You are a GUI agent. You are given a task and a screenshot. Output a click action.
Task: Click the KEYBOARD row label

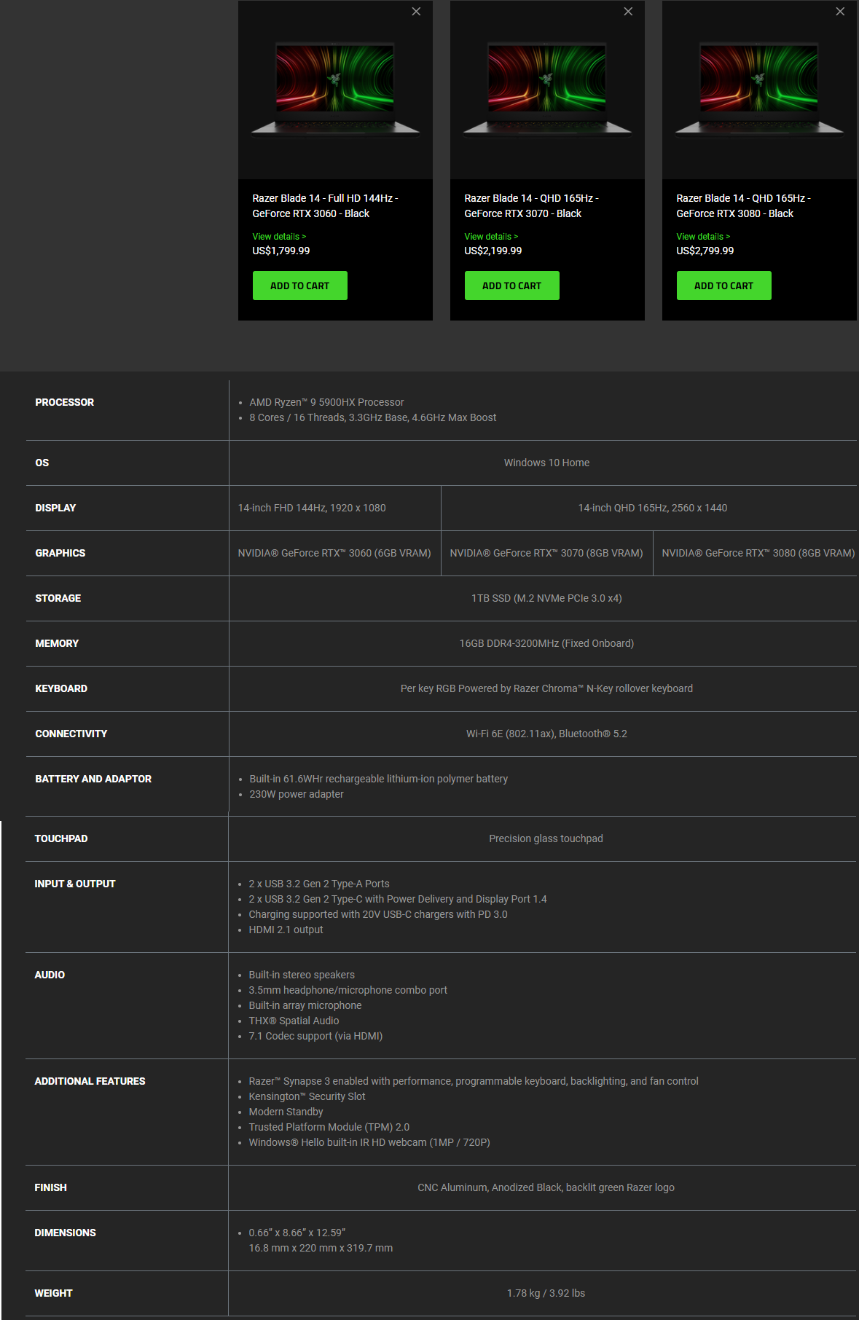(x=61, y=688)
